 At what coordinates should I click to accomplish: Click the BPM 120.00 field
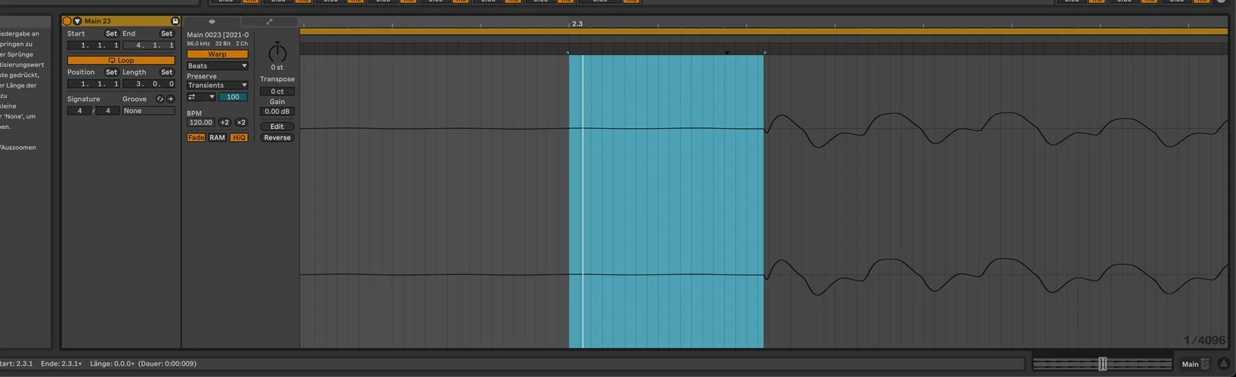tap(201, 122)
